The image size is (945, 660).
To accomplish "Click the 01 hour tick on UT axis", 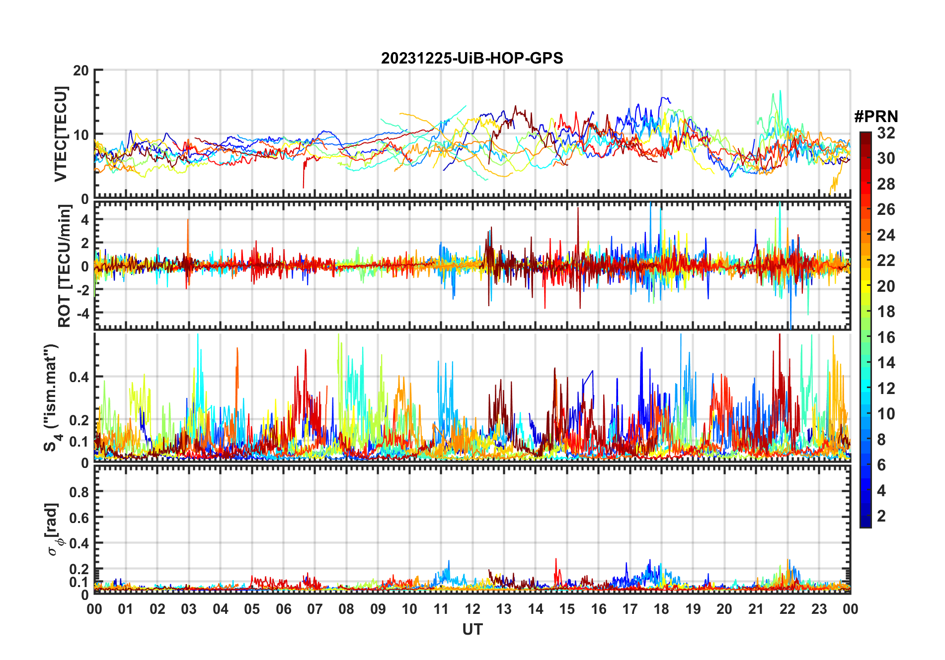I will (126, 609).
